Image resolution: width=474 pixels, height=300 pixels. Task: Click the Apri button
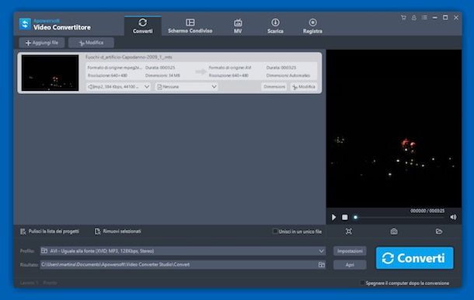click(350, 264)
